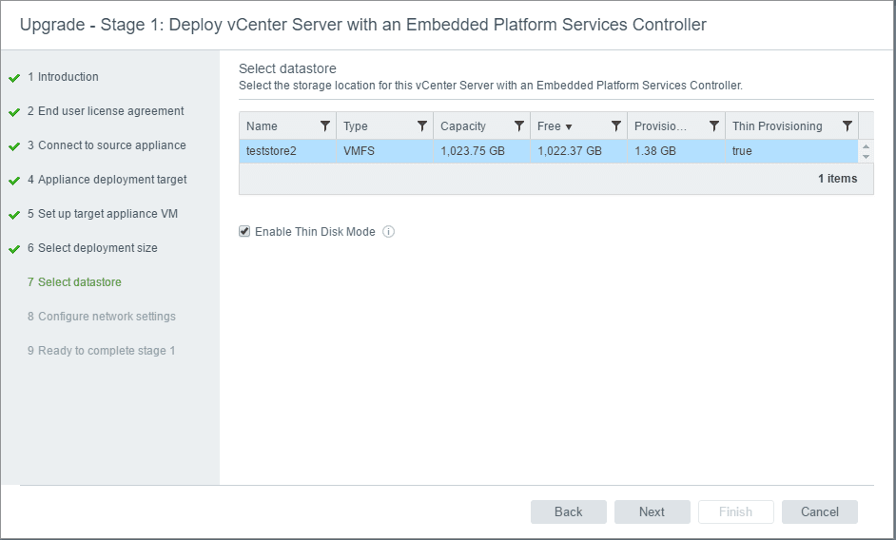Screen dimensions: 896x540
Task: Open the Free column filter
Action: 616,126
